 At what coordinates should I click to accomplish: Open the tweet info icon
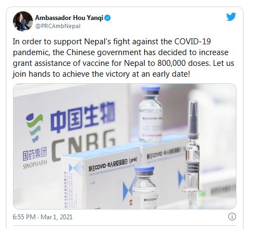point(232,217)
